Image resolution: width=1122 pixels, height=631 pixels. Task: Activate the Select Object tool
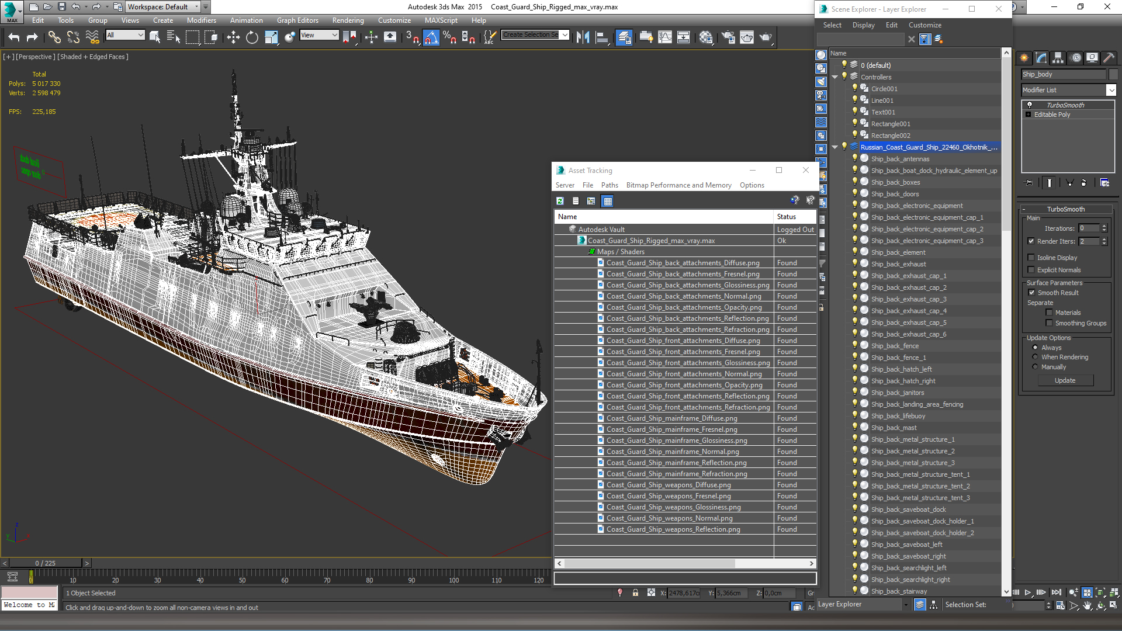pos(155,37)
